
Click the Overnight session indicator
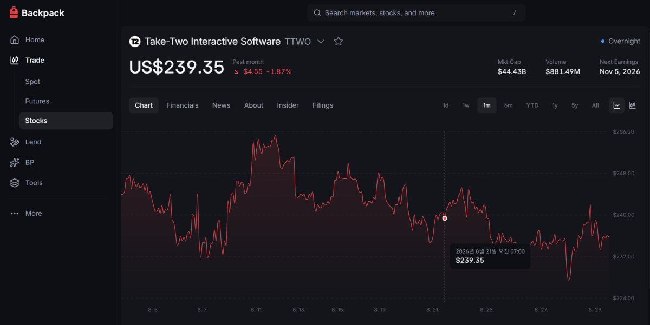pyautogui.click(x=621, y=41)
